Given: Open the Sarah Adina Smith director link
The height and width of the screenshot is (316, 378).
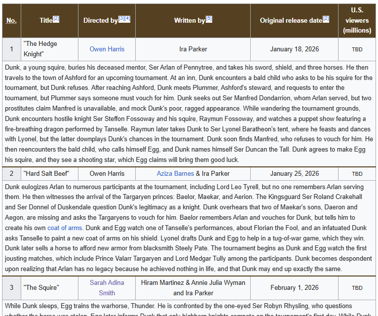Looking at the screenshot, I should 107,288.
